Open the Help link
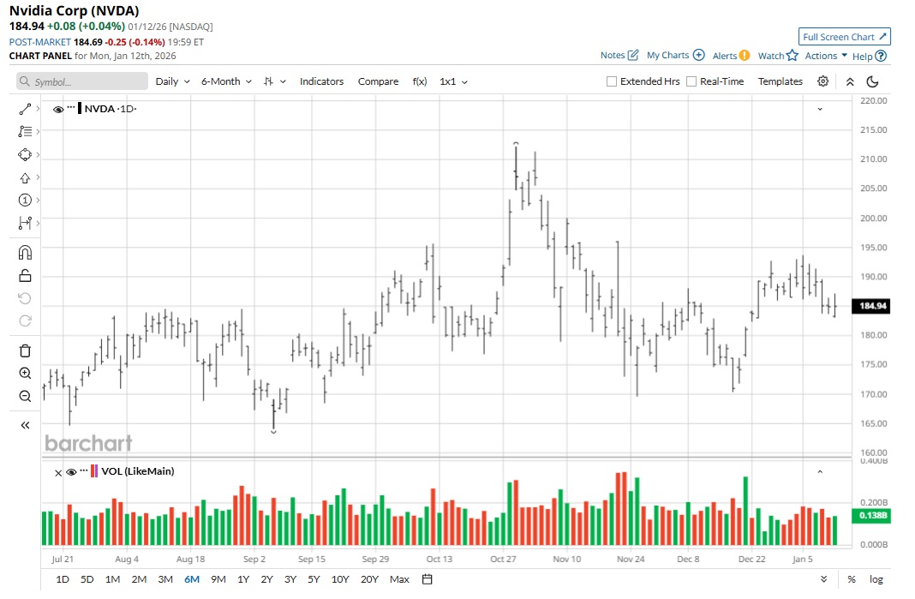The width and height of the screenshot is (915, 599). (869, 56)
